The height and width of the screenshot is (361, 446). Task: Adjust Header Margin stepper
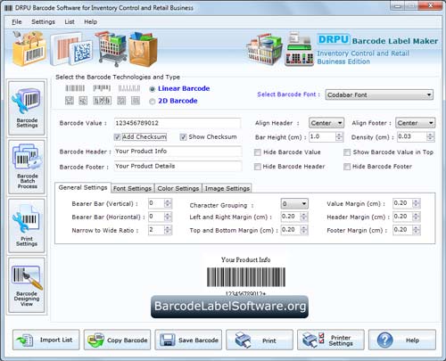[416, 217]
